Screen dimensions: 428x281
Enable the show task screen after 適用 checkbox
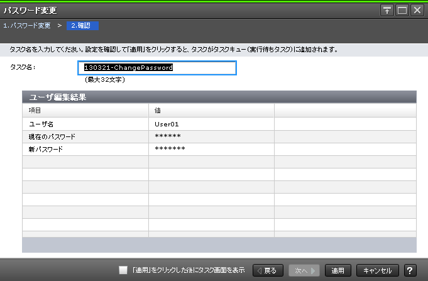tap(123, 270)
